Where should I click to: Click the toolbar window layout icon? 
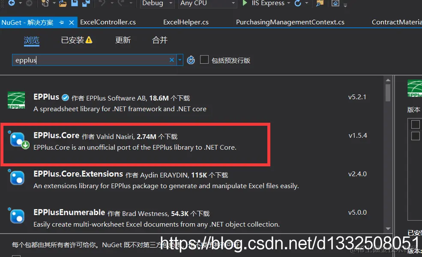click(x=335, y=3)
